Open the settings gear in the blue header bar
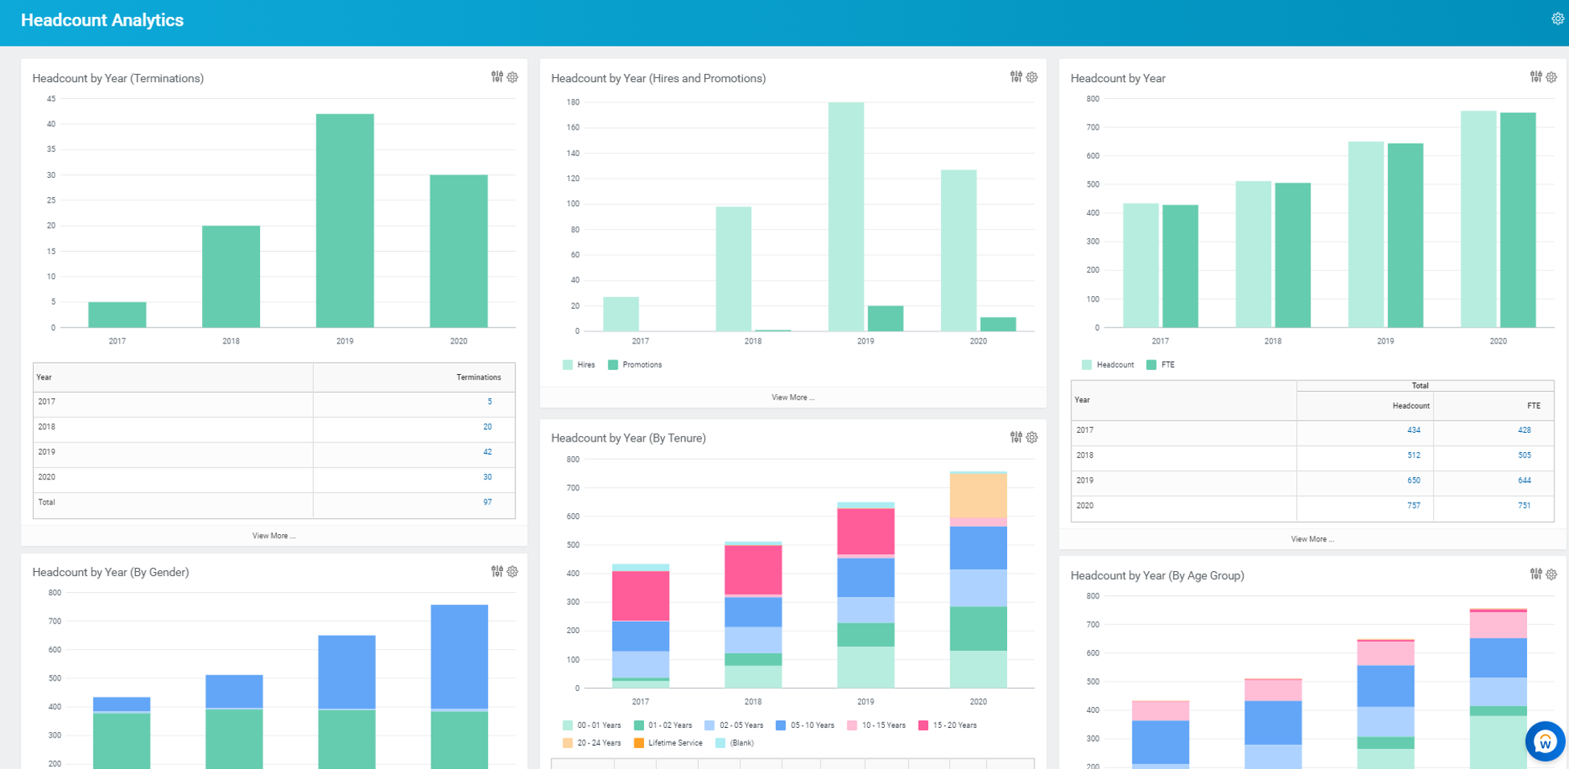 pos(1559,18)
